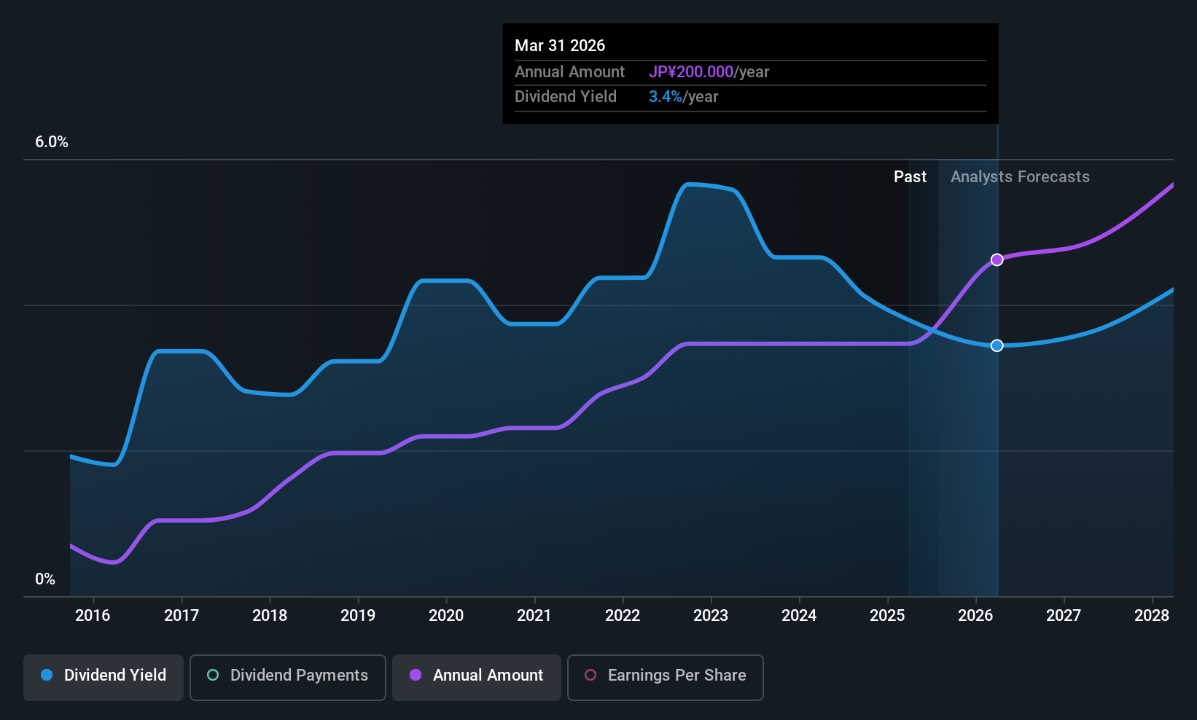Toggle the Dividend Payments series

287,677
